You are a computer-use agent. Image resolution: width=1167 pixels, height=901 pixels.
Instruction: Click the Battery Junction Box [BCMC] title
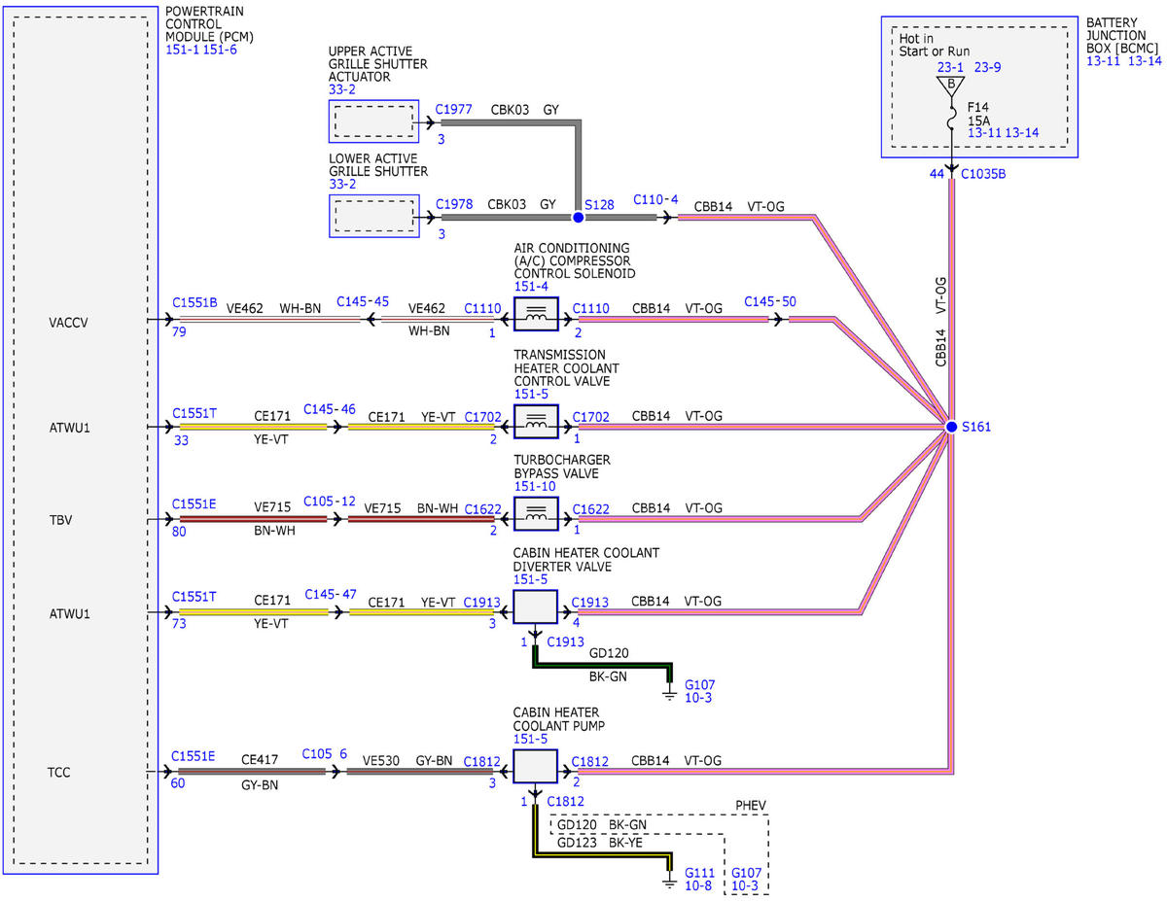coord(1121,35)
